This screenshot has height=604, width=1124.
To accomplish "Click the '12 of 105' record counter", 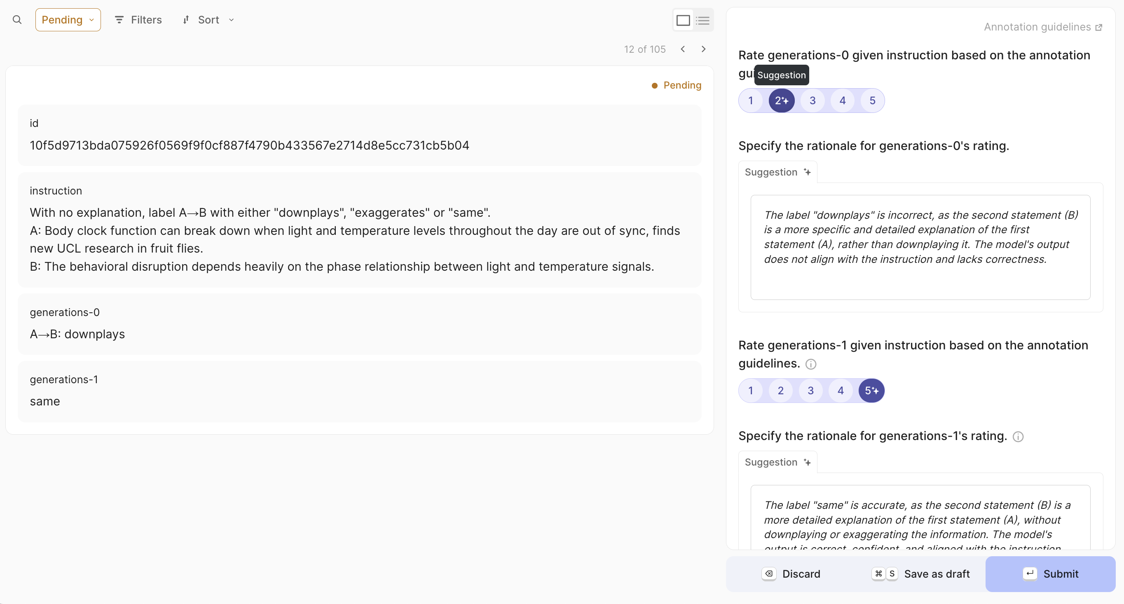I will (x=644, y=49).
